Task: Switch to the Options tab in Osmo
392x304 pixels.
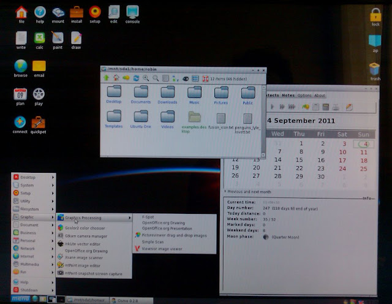Action: (304, 96)
